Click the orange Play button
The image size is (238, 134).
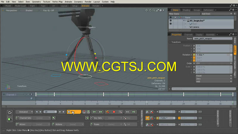coord(74,112)
